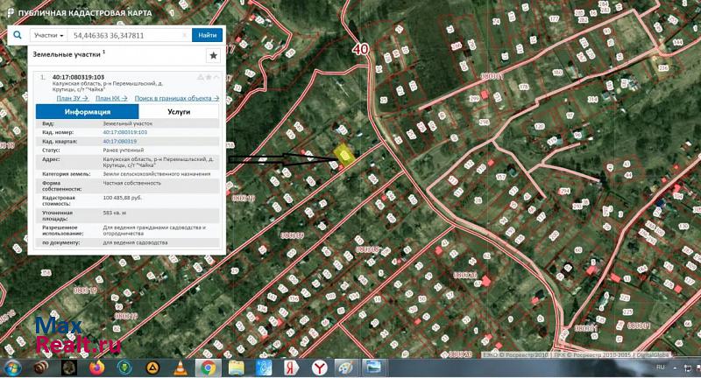The image size is (701, 378).
Task: Open the Участки search type dropdown
Action: click(x=50, y=36)
